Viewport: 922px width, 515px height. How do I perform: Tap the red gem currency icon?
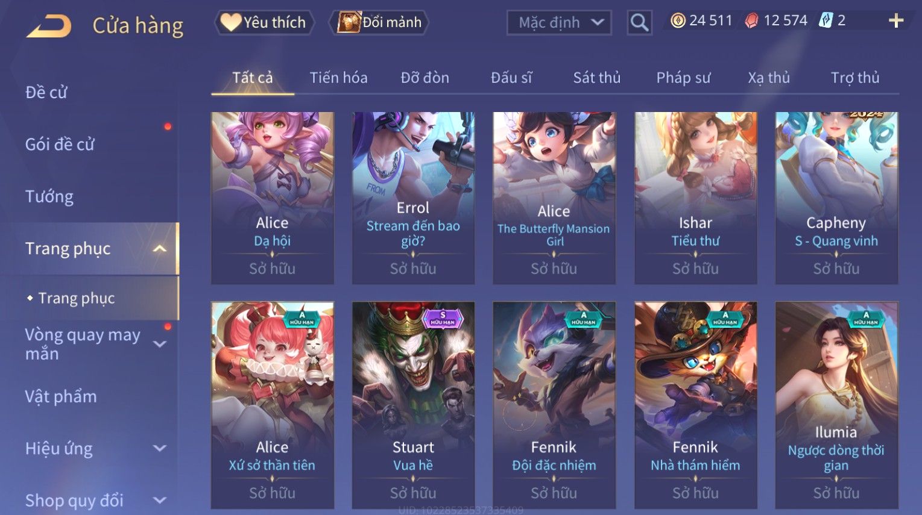pyautogui.click(x=751, y=21)
